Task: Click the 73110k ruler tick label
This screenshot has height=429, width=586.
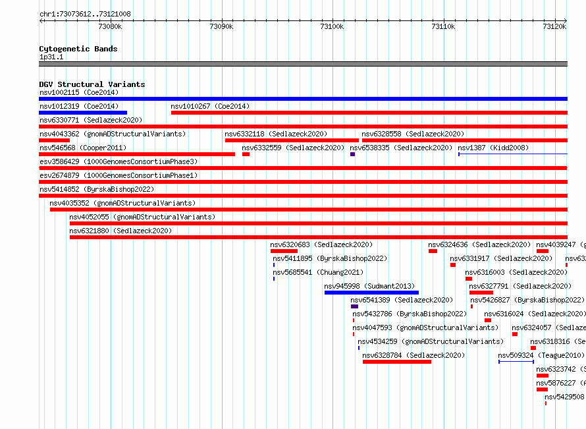Action: [x=443, y=26]
